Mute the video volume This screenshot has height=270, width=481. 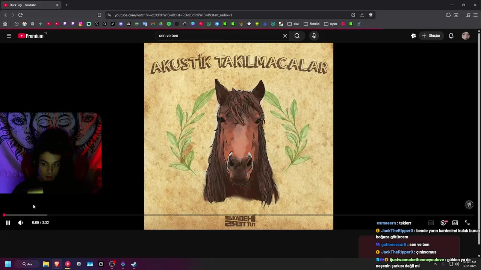pos(21,223)
